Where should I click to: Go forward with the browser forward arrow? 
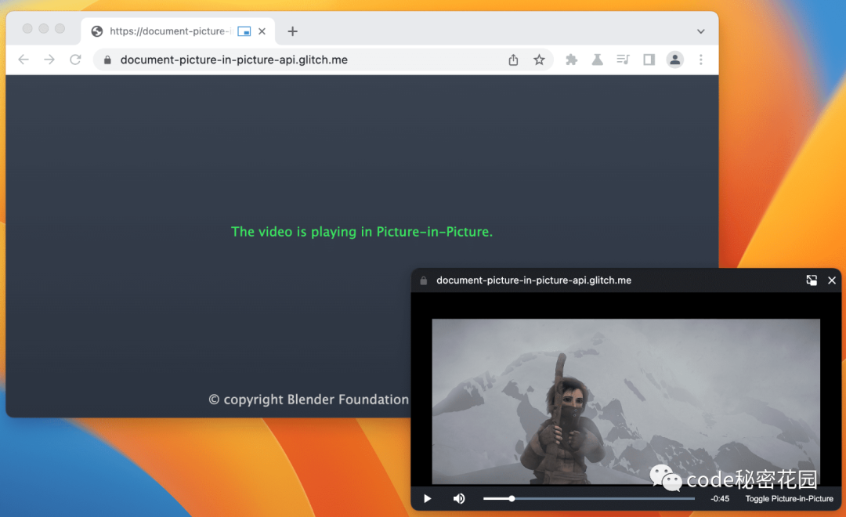tap(49, 60)
